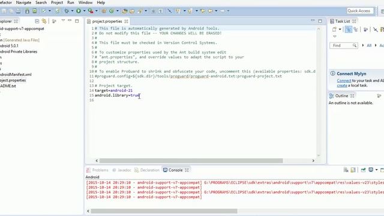This screenshot has width=384, height=216.
Task: Collapse All in the Package Explorer toolbar
Action: coord(37,22)
